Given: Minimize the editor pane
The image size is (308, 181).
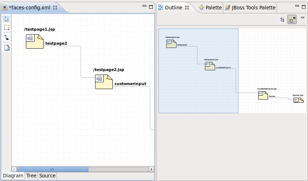Looking at the screenshot, I should tap(144, 6).
